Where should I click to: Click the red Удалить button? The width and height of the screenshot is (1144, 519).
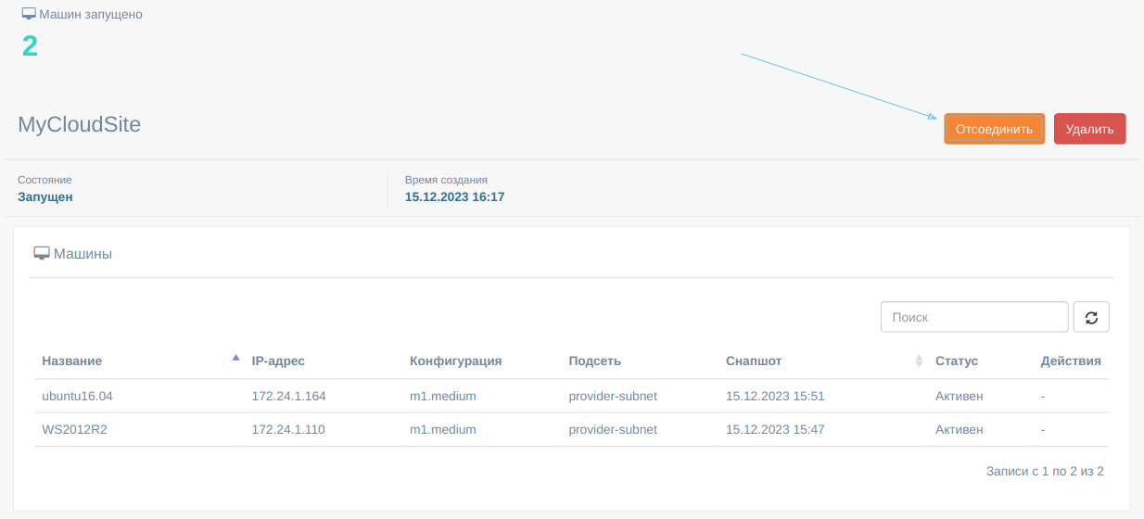tap(1089, 129)
